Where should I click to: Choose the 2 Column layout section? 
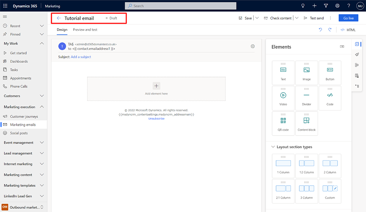[330, 166]
